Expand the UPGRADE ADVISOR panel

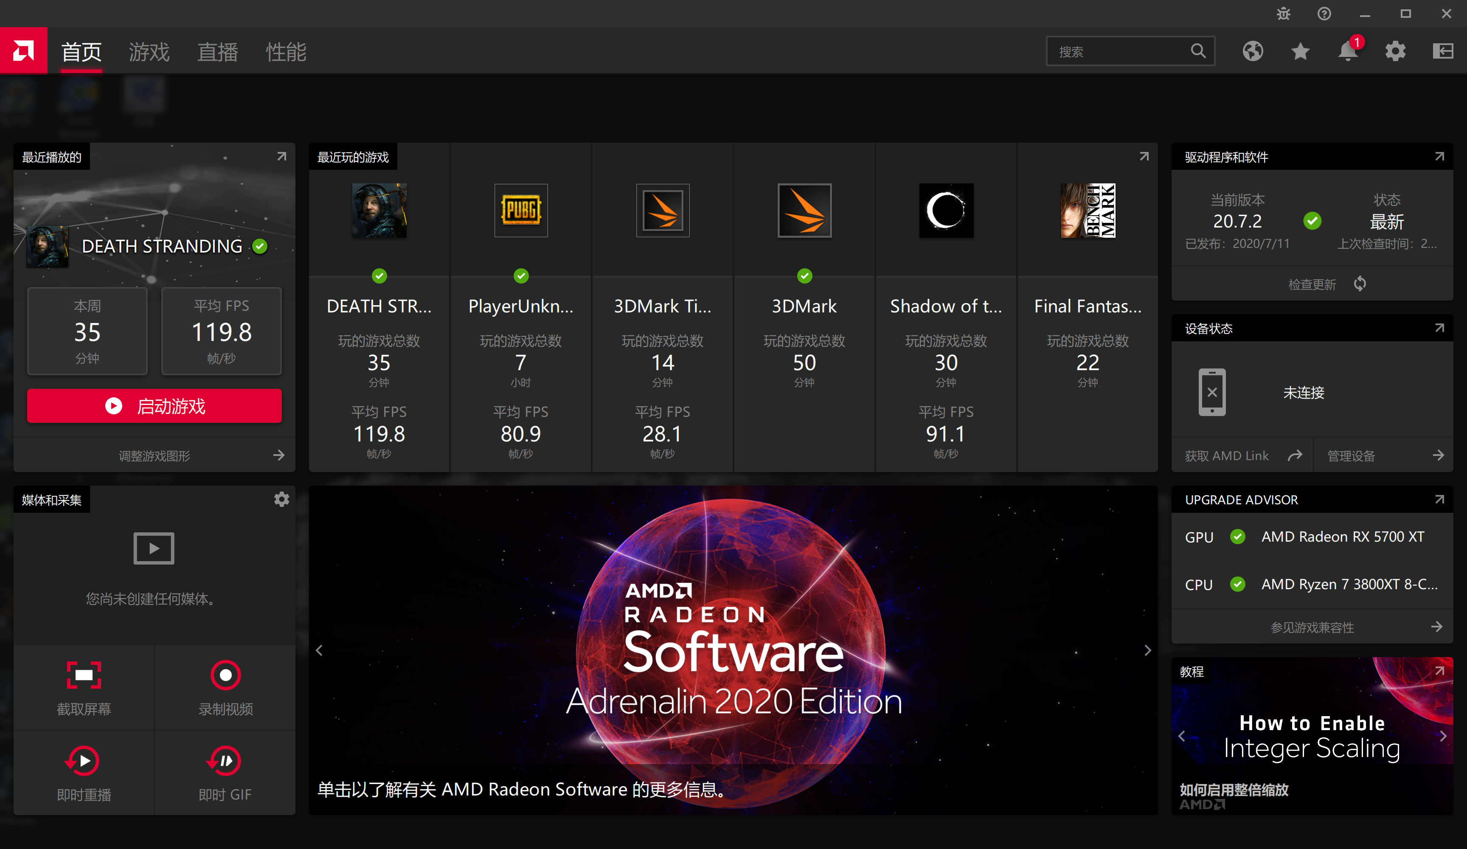[x=1440, y=499]
